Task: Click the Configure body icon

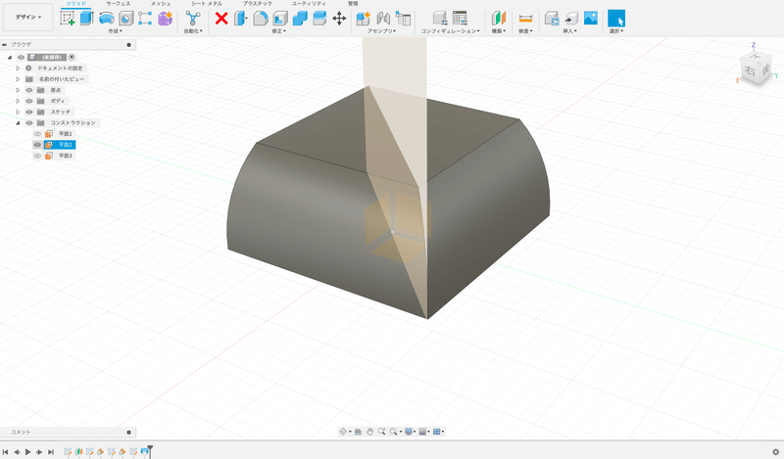Action: (x=440, y=19)
